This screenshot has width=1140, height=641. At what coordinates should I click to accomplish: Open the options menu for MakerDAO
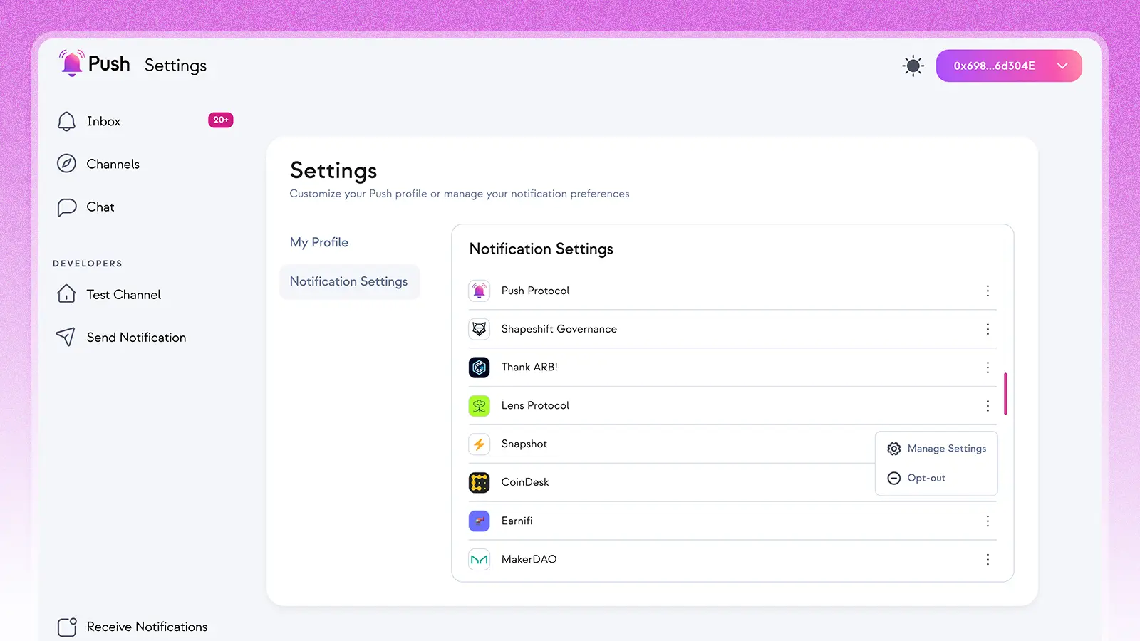tap(988, 560)
